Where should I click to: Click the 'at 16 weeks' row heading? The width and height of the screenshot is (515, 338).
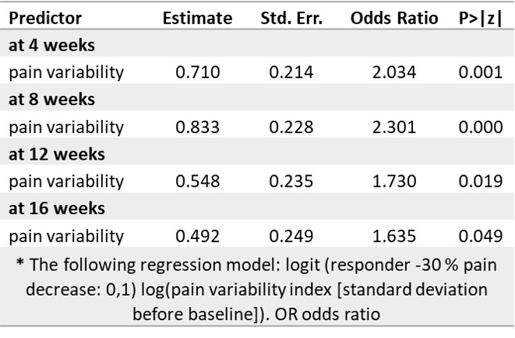[x=55, y=209]
